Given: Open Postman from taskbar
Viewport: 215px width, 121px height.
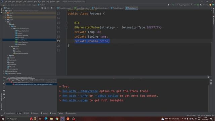Looking at the screenshot, I should [68, 119].
